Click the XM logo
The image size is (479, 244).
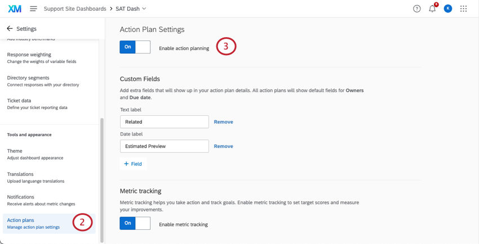15,8
